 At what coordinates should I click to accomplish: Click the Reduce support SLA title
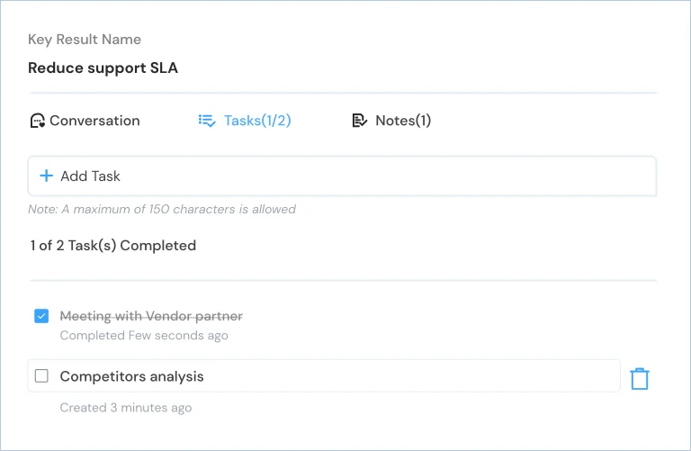[103, 68]
